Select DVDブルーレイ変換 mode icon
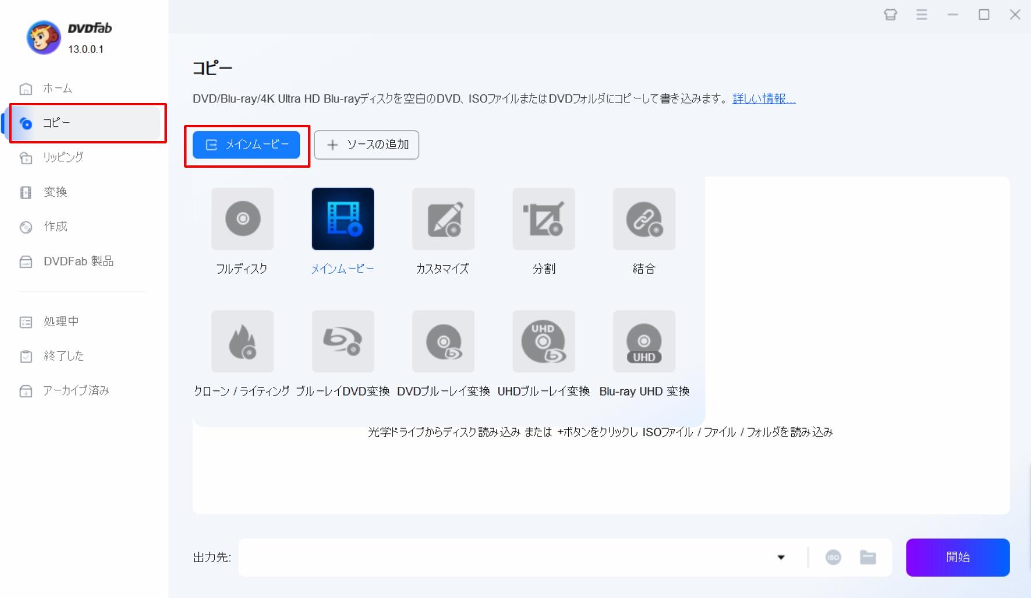 pyautogui.click(x=443, y=341)
